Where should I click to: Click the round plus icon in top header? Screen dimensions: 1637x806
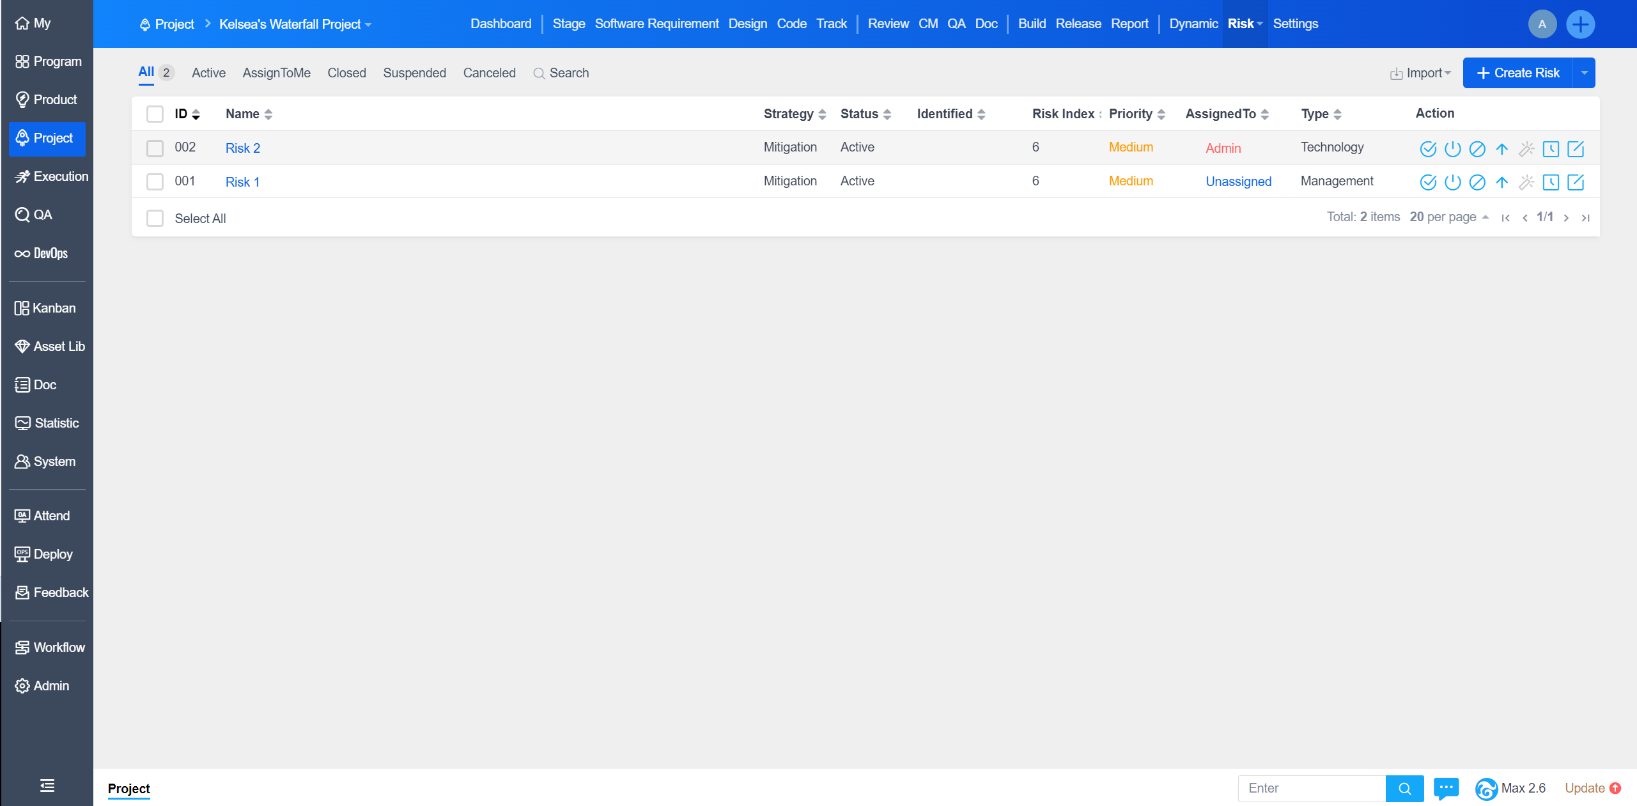click(x=1580, y=24)
